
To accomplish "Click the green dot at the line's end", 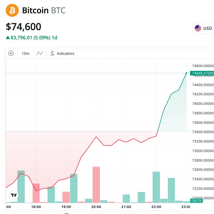I will [186, 73].
